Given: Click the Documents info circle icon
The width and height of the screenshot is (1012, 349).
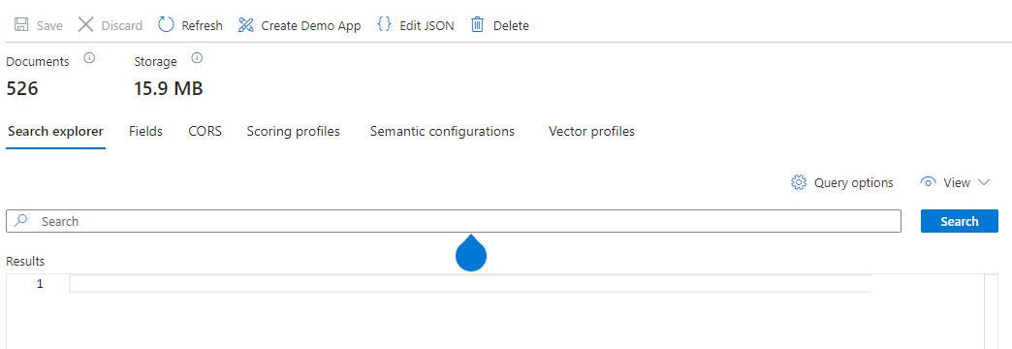Looking at the screenshot, I should point(90,59).
